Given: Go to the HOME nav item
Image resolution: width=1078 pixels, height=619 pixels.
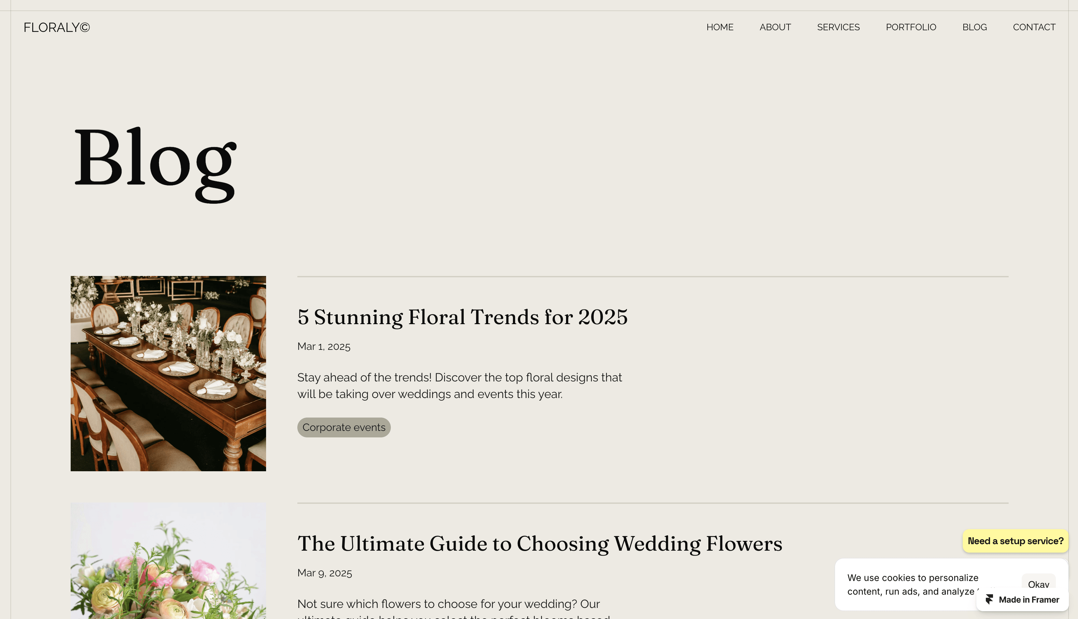Looking at the screenshot, I should pos(720,27).
